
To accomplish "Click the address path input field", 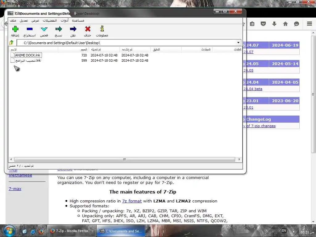I will tap(126, 43).
